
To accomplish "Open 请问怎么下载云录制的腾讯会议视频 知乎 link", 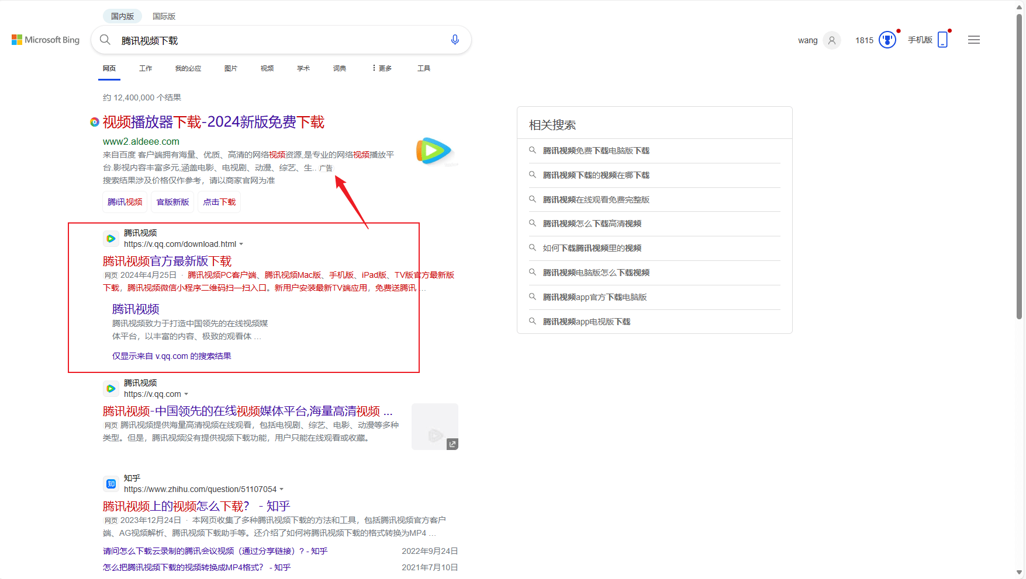I will pos(215,551).
